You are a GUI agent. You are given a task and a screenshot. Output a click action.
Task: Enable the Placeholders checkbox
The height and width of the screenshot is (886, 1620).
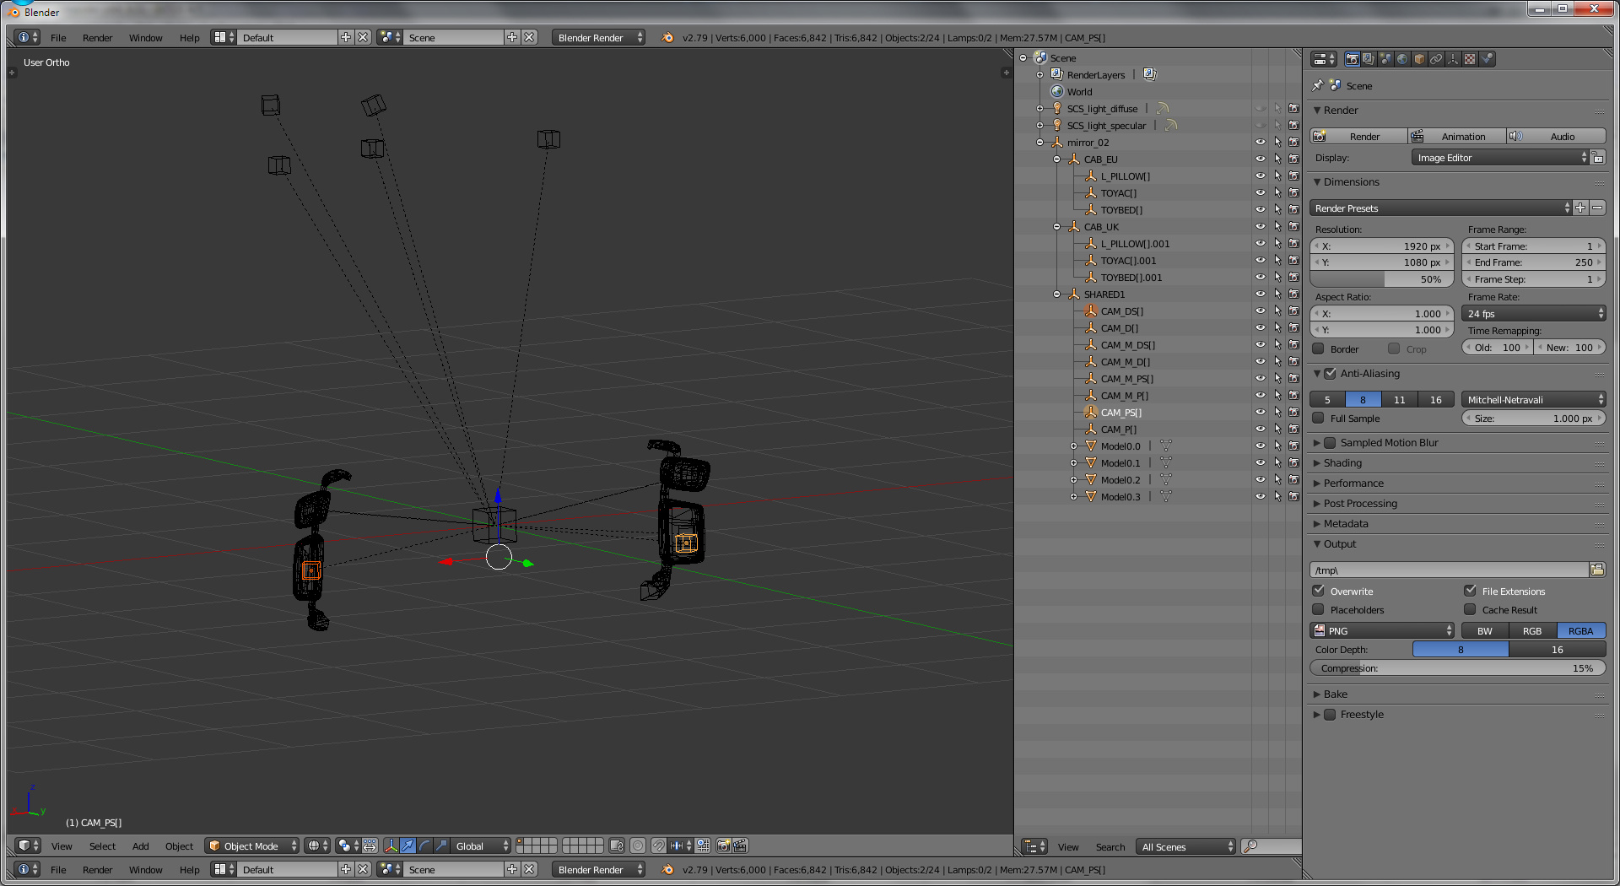coord(1319,609)
